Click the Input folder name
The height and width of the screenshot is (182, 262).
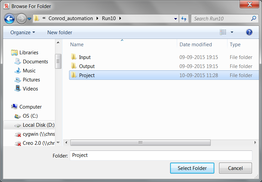pos(85,57)
